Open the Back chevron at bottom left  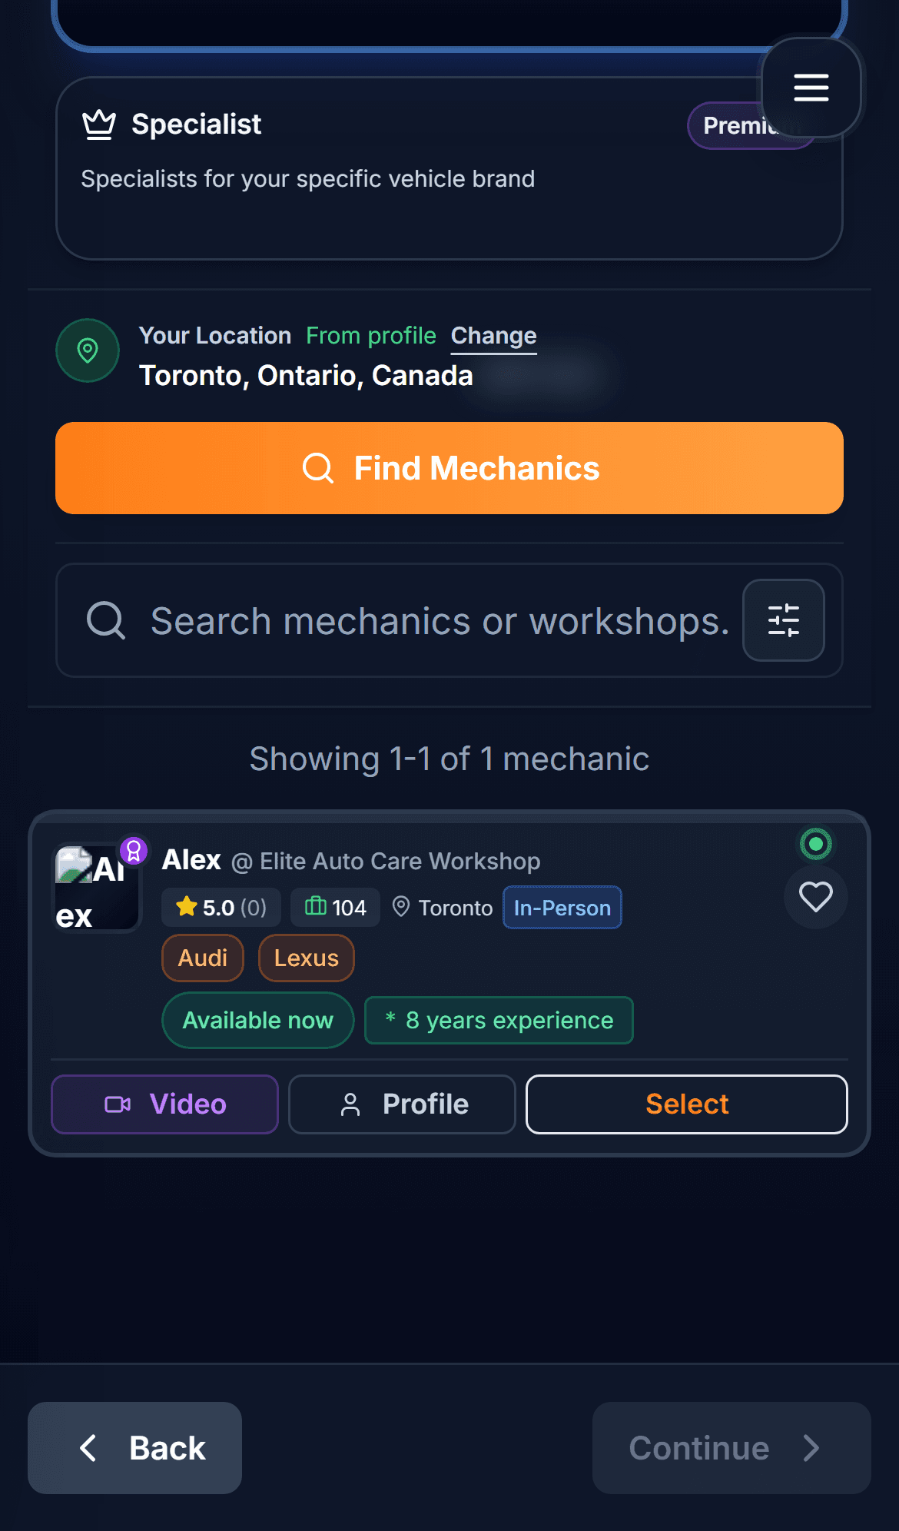89,1447
